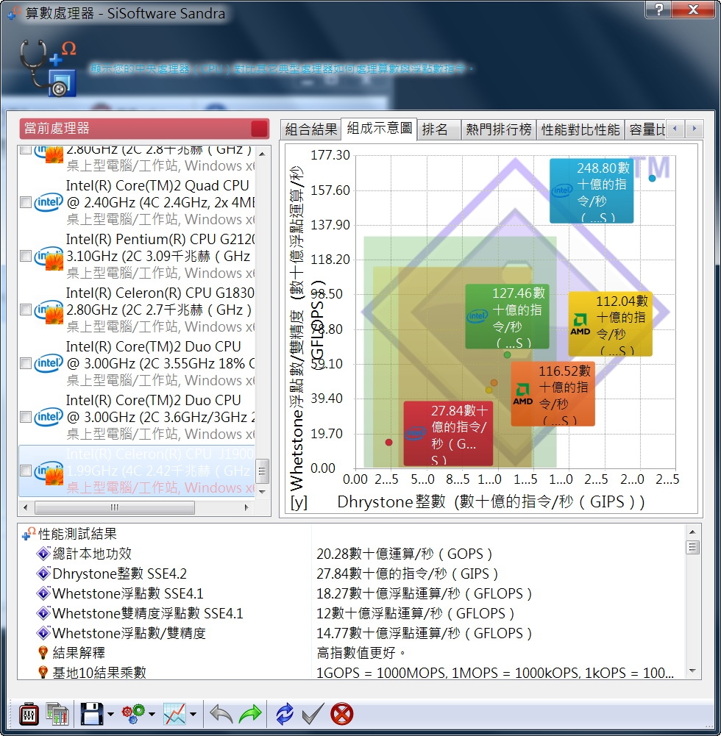Click the Intel logo beside Core 2 Duo 3.6GHz/3GHz

pos(49,417)
